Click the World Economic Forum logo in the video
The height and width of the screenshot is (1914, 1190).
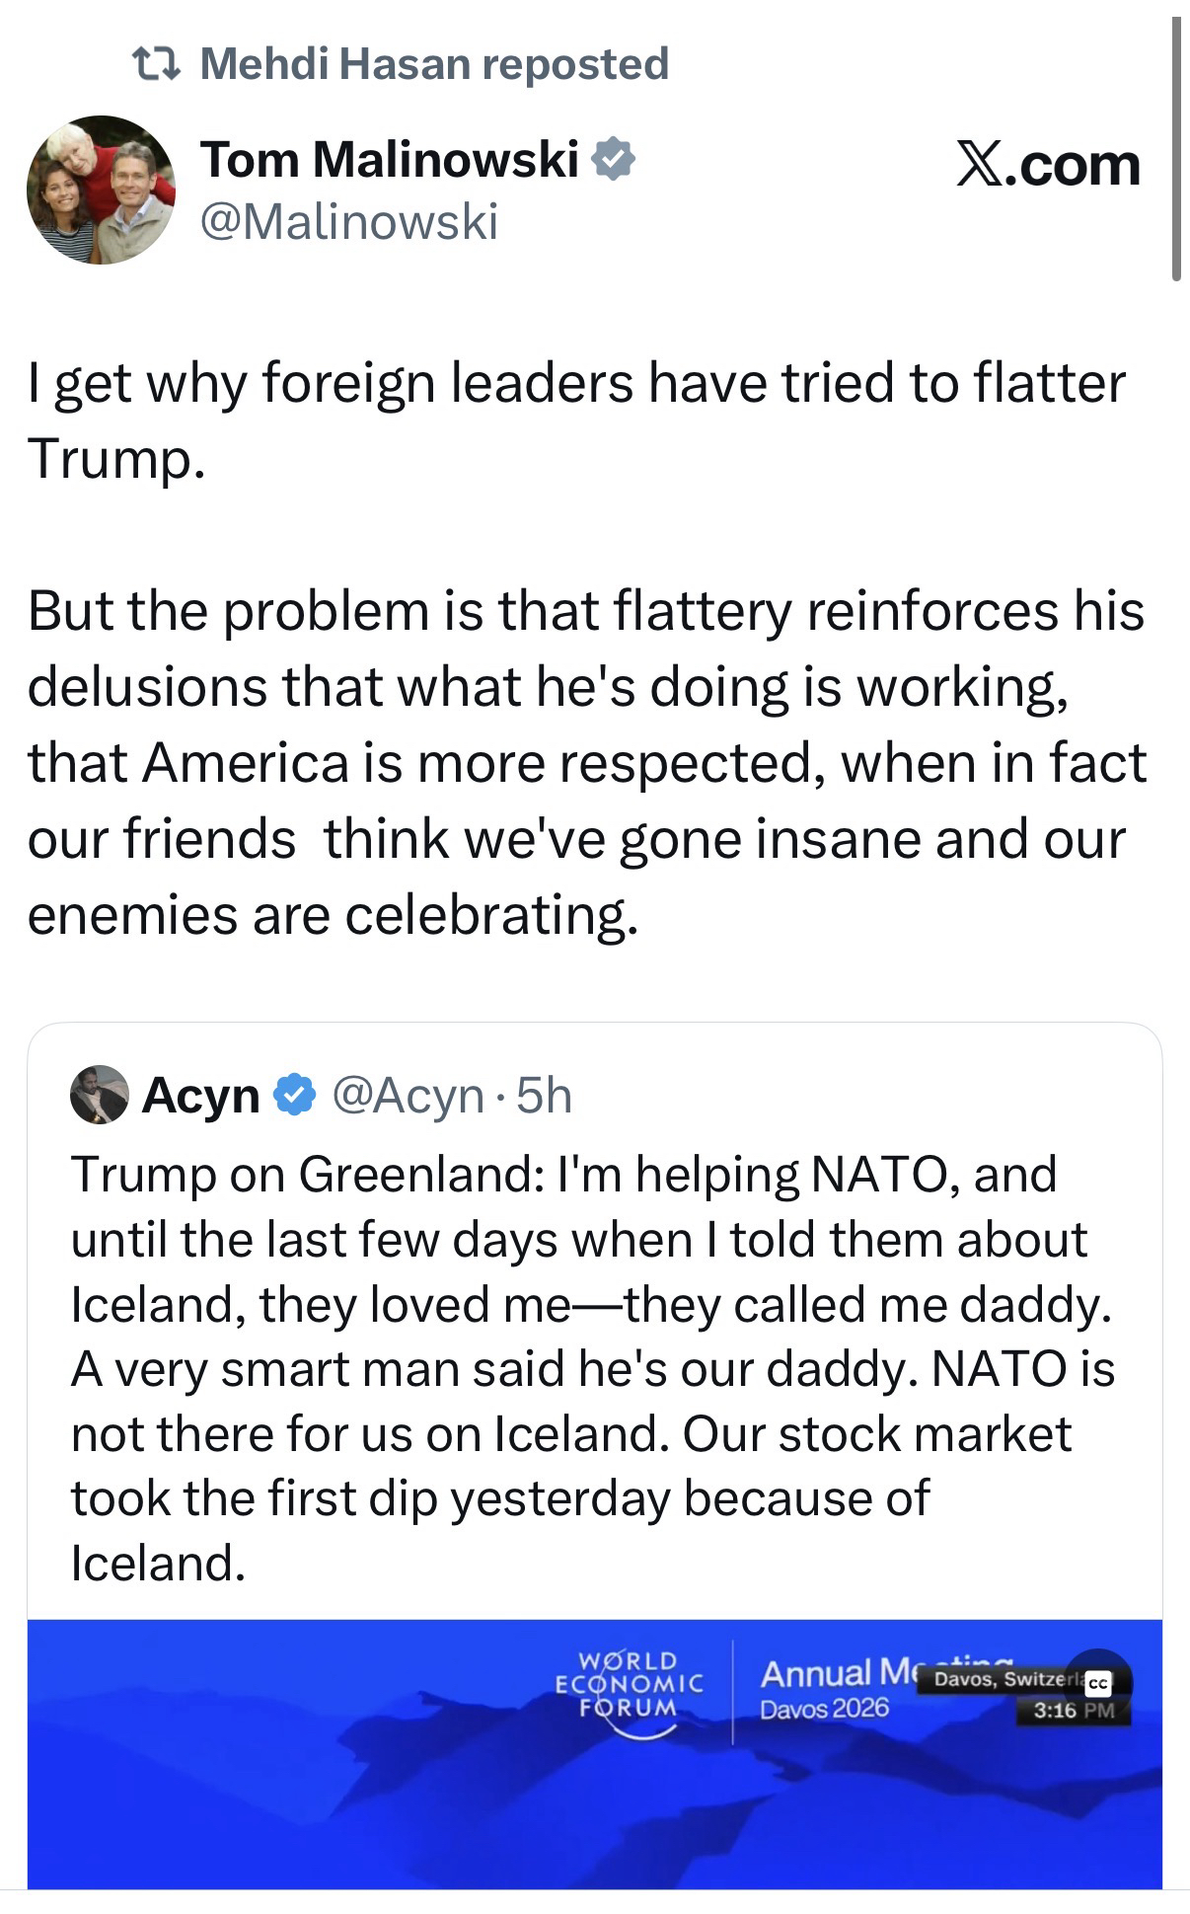click(629, 1687)
